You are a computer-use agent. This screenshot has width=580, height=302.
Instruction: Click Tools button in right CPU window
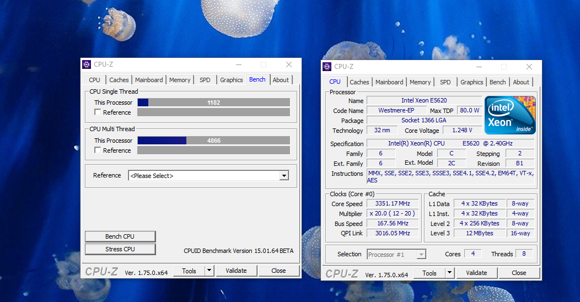(429, 273)
